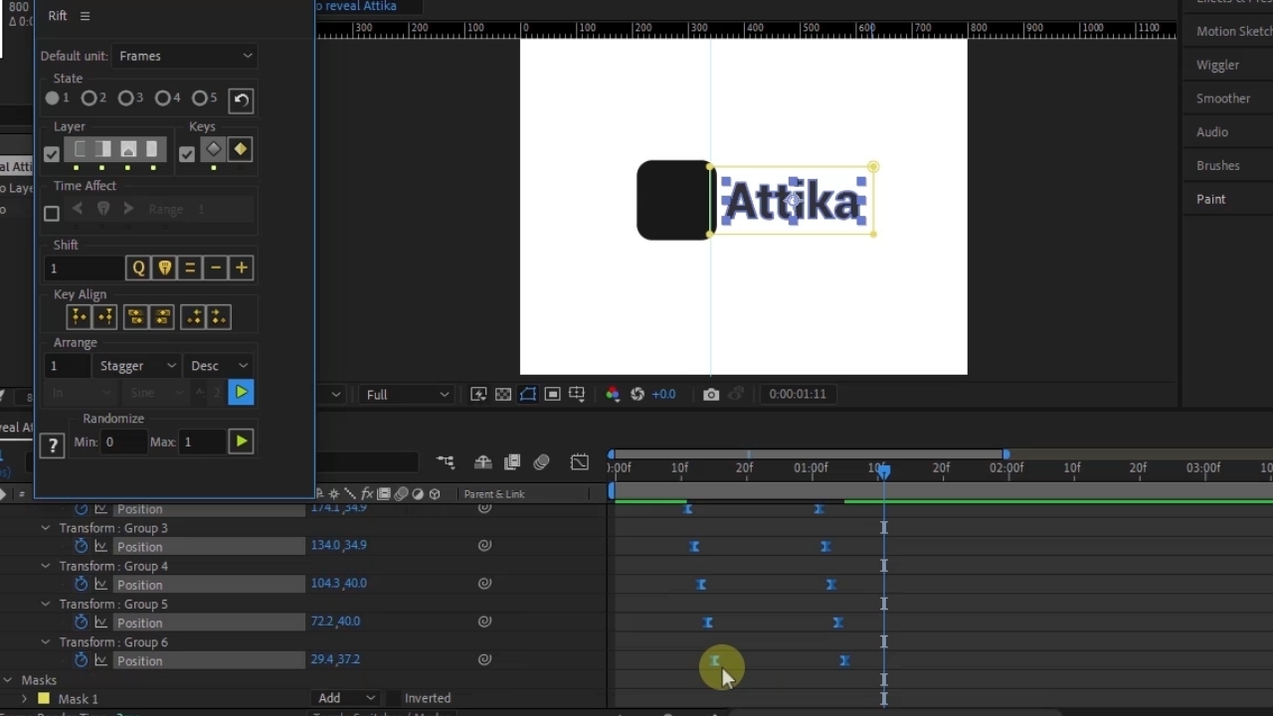Image resolution: width=1273 pixels, height=716 pixels.
Task: Open the Mask 1 Add mode dropdown
Action: [346, 698]
